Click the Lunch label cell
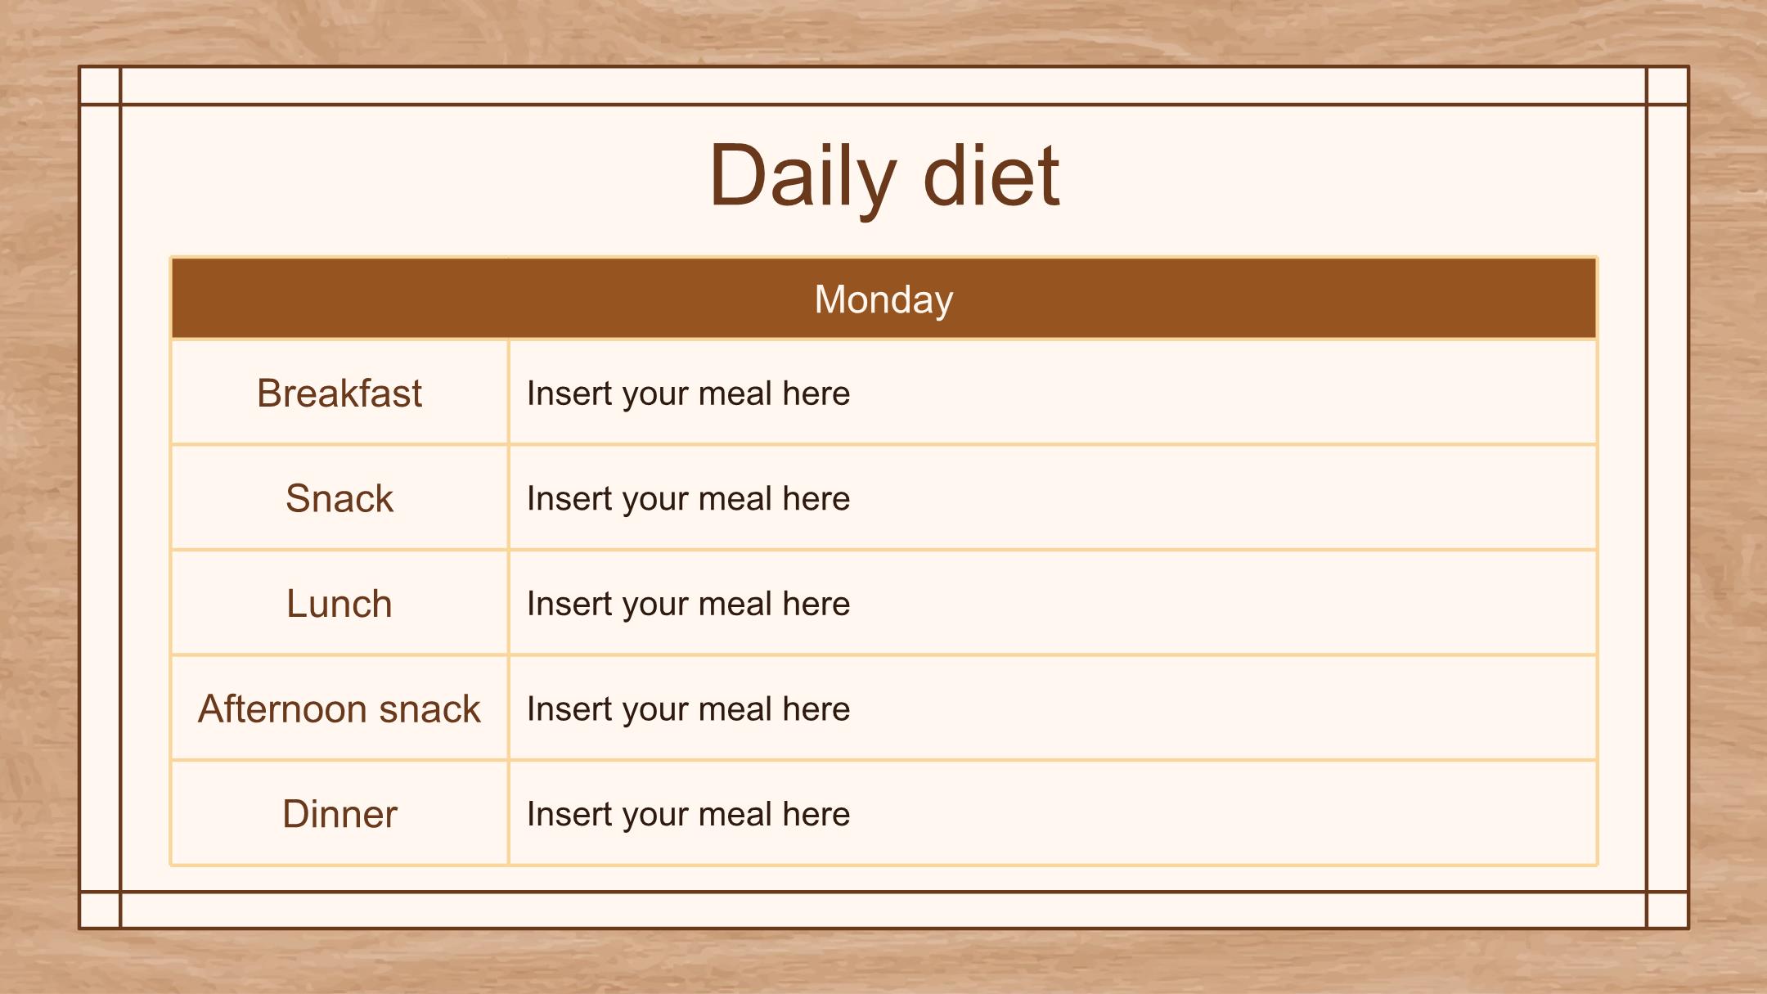Screen dimensions: 1767x994 click(x=339, y=604)
